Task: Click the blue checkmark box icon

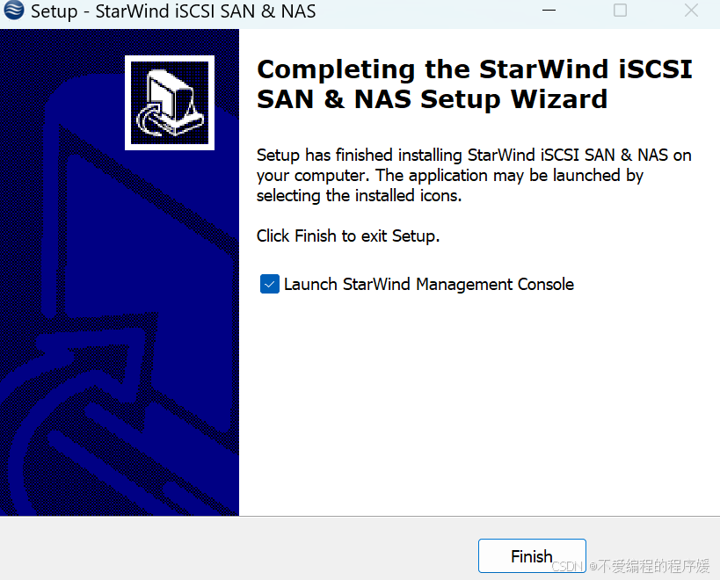Action: click(270, 284)
